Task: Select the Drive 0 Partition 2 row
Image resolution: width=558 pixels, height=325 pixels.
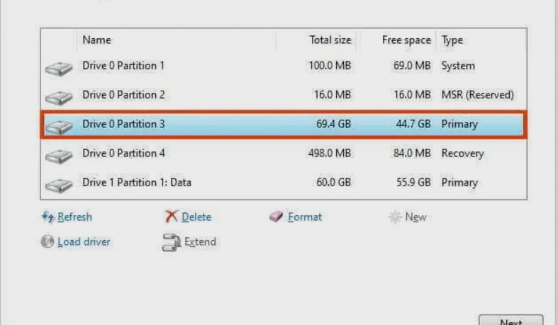Action: click(282, 95)
